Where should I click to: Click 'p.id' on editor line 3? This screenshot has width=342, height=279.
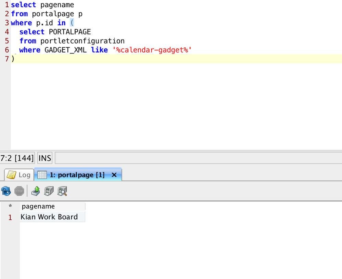[45, 23]
